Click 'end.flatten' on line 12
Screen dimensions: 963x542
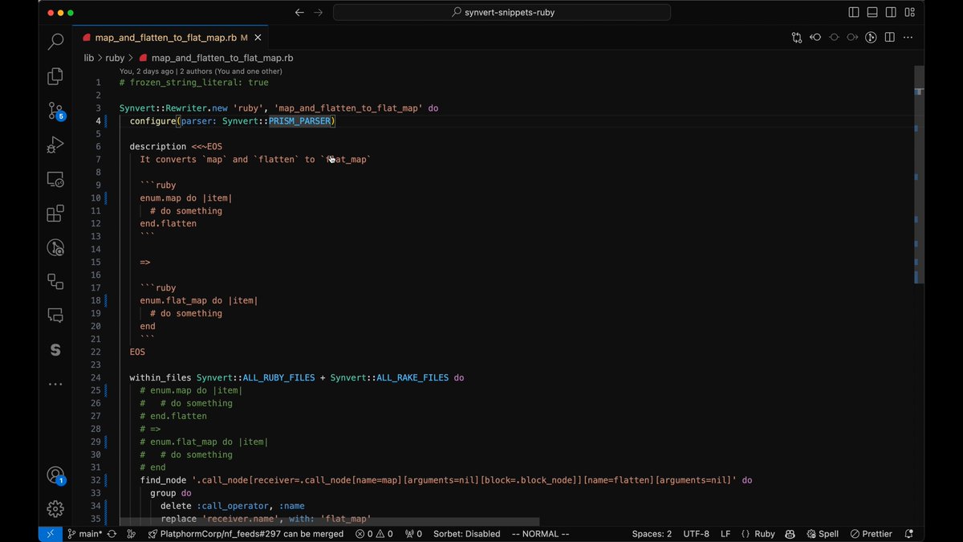[169, 223]
